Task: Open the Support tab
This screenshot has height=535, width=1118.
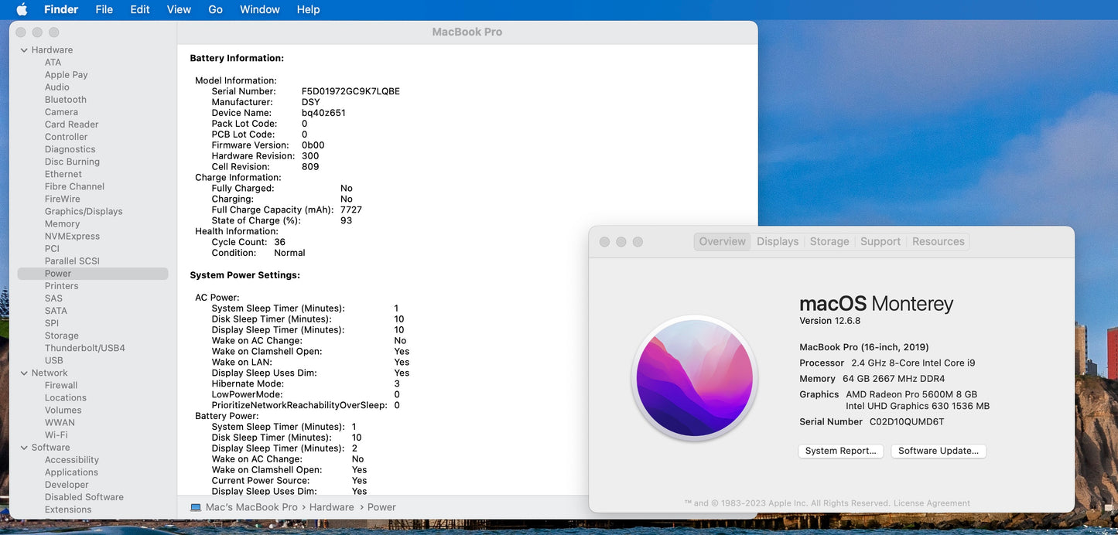Action: click(x=880, y=241)
